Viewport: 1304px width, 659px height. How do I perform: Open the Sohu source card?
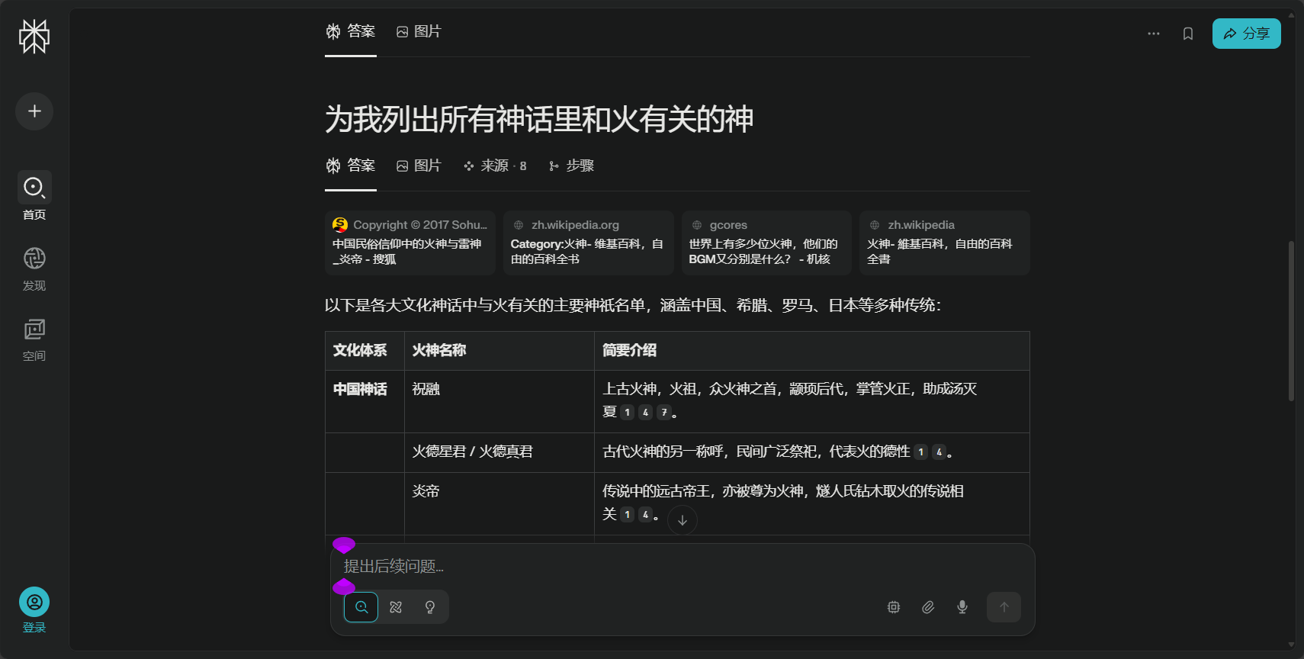coord(410,243)
